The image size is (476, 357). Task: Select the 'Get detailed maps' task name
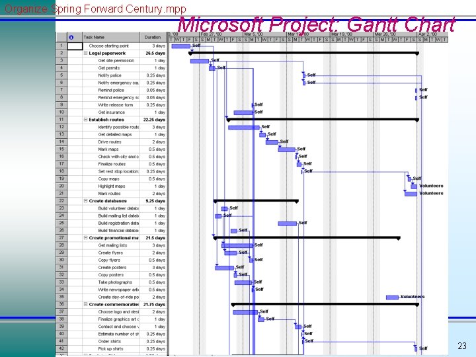pyautogui.click(x=115, y=134)
